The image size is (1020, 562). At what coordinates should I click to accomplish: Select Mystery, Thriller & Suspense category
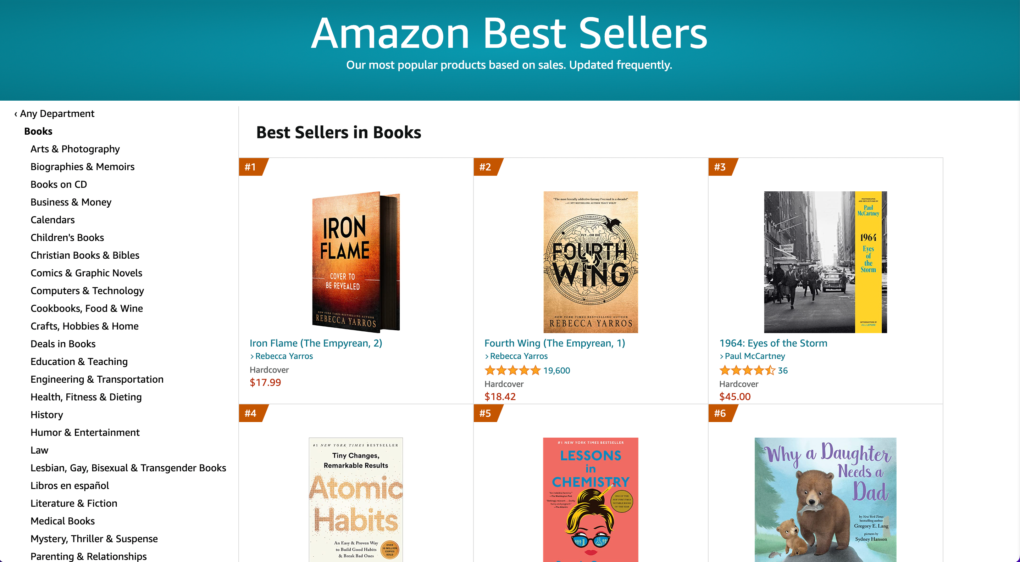pyautogui.click(x=94, y=539)
